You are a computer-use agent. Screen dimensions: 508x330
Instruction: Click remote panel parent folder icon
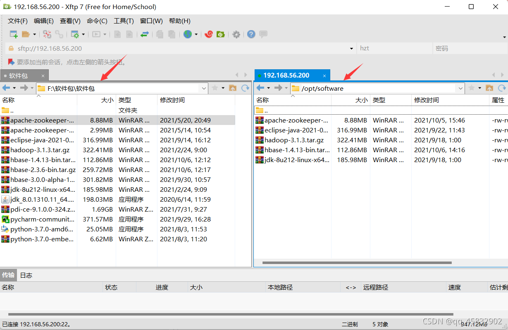489,88
